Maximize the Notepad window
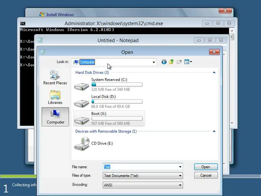Image resolution: width=261 pixels, height=196 pixels. (210, 40)
